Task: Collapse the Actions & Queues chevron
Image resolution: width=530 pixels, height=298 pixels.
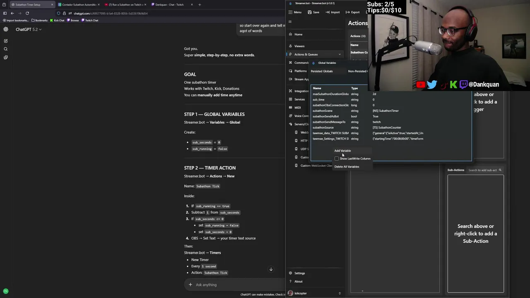Action: pos(340,54)
